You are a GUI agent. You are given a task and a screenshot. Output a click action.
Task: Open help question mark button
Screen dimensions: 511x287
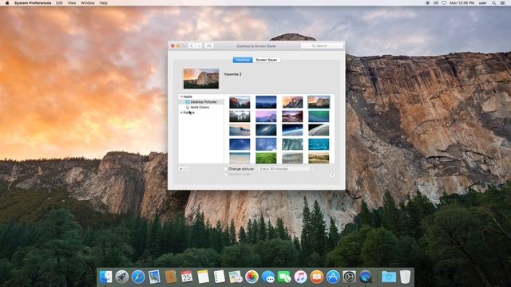332,175
